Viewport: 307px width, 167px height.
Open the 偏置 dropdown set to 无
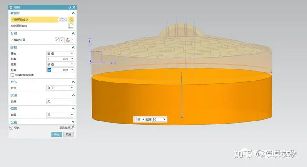click(60, 115)
